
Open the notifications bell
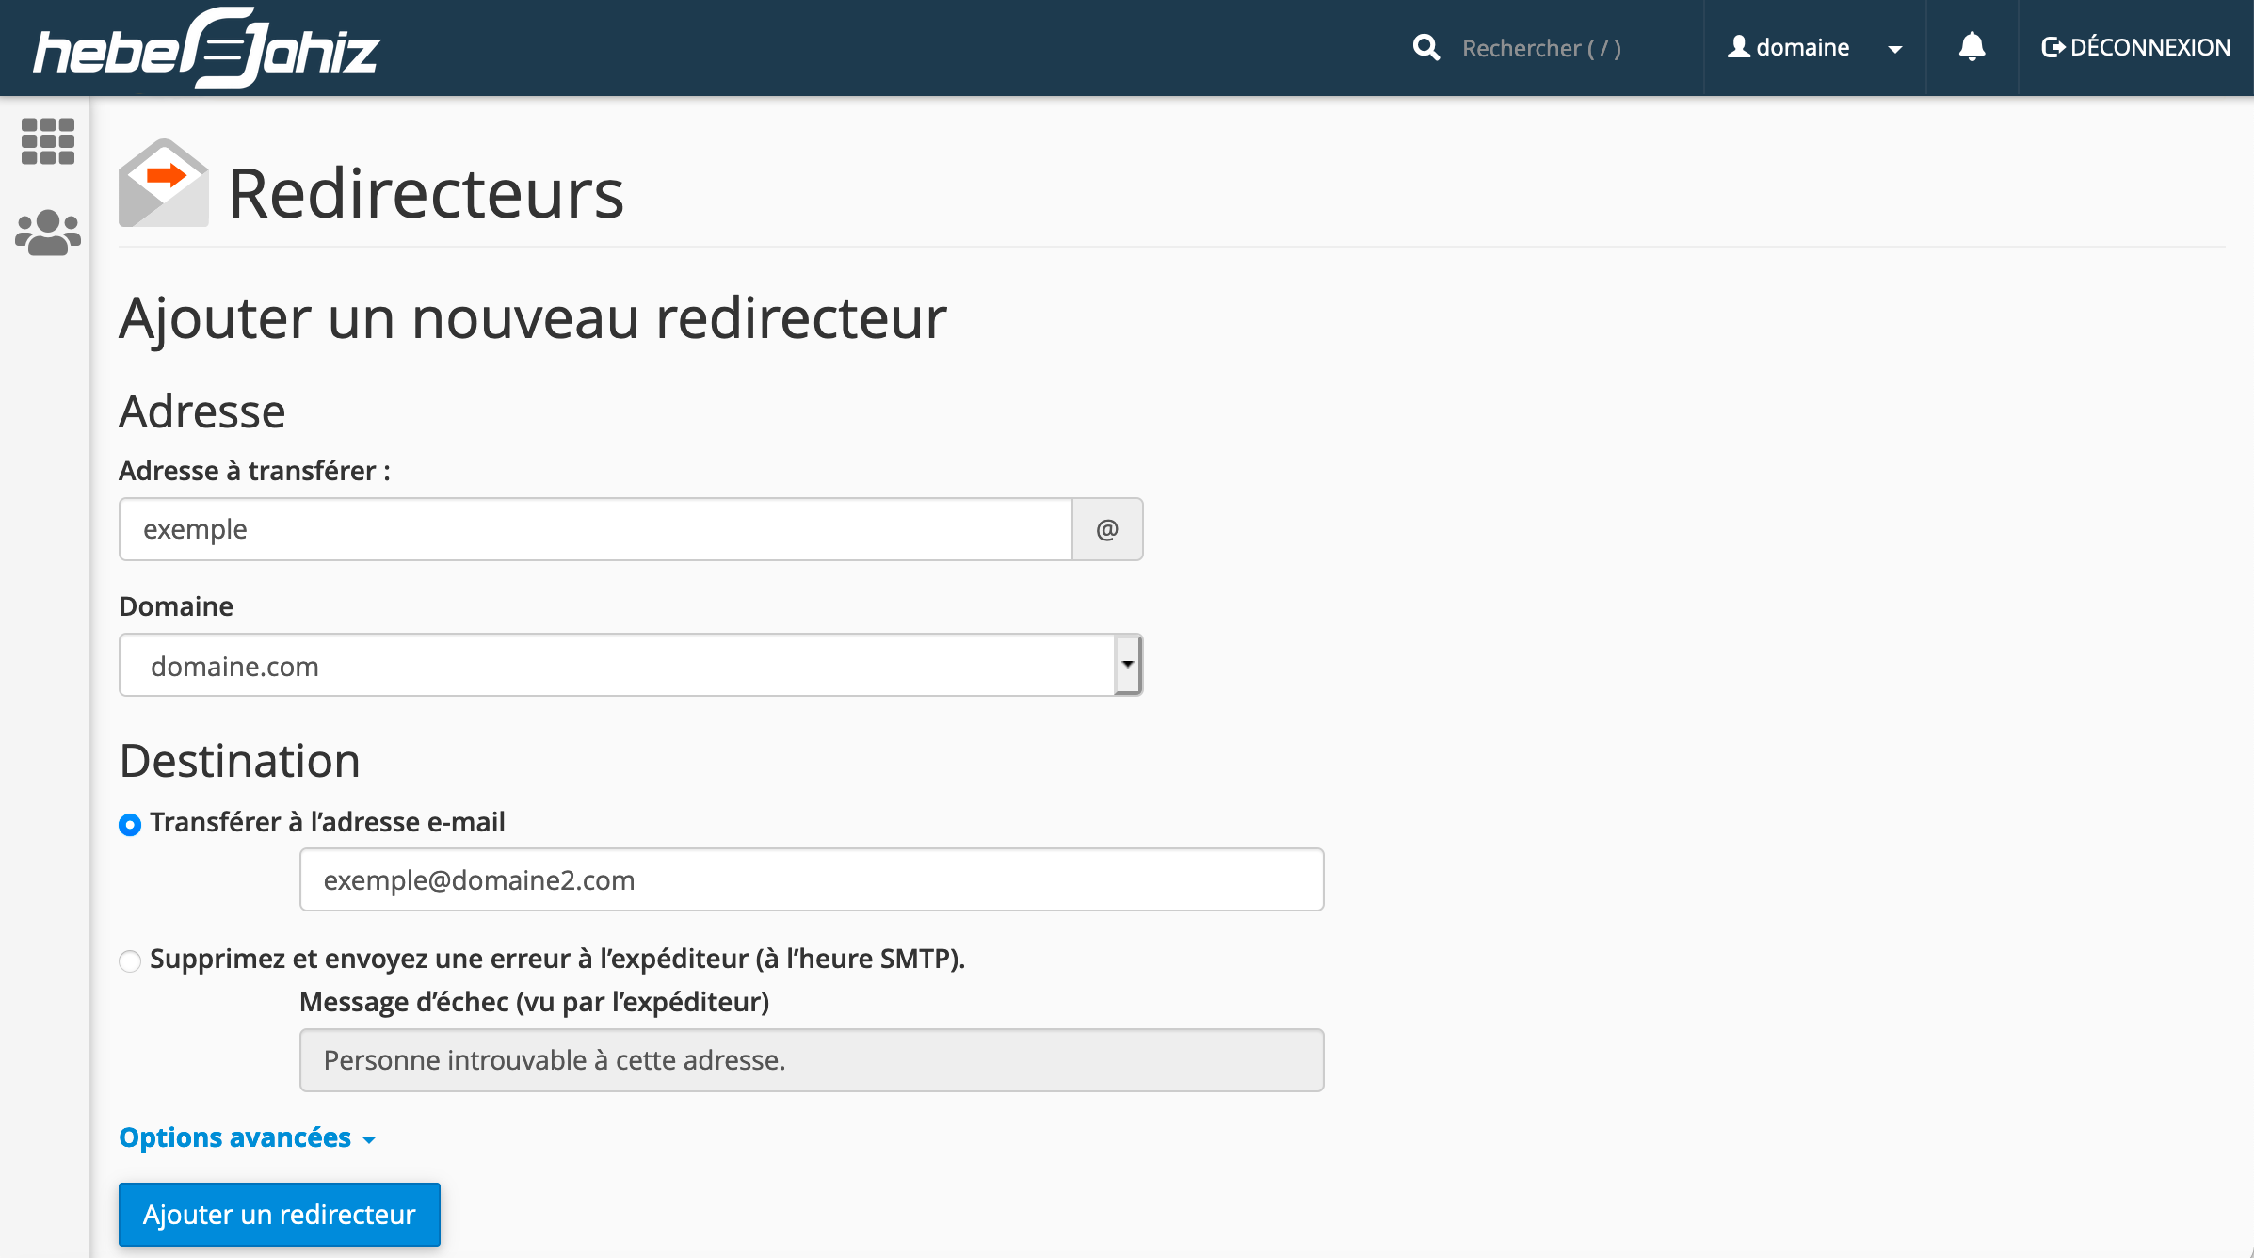(1972, 47)
